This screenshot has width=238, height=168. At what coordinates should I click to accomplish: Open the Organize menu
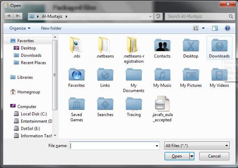tap(20, 28)
